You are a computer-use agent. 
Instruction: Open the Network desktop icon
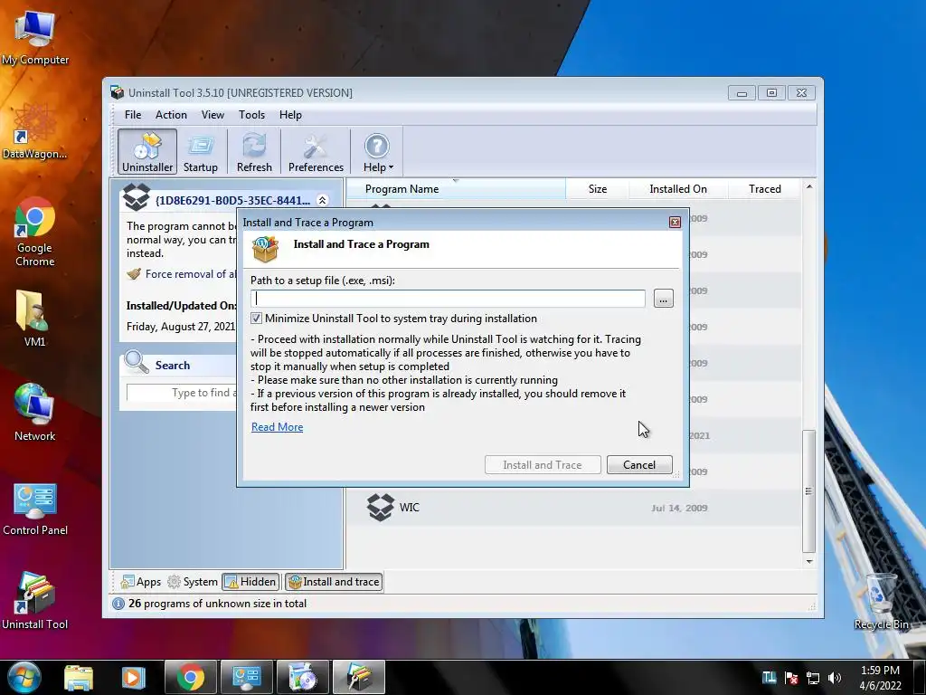point(35,413)
